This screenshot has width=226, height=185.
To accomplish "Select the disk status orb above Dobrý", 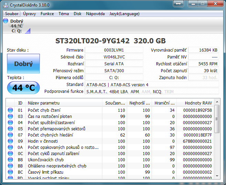I will [x=6, y=21].
